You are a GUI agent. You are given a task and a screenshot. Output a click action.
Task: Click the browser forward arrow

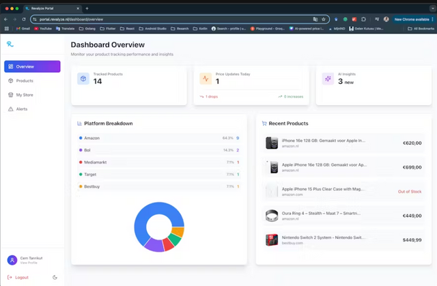click(x=15, y=19)
